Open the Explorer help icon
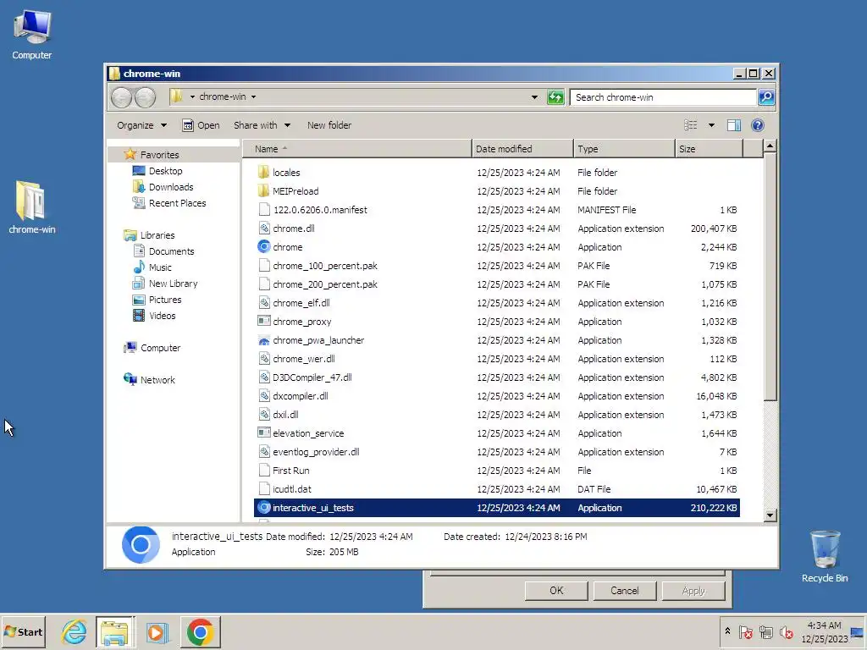The height and width of the screenshot is (650, 867). [758, 125]
